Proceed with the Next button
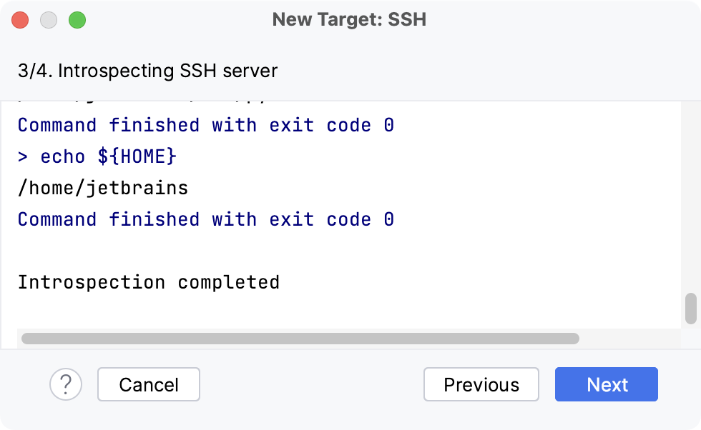 pos(606,384)
